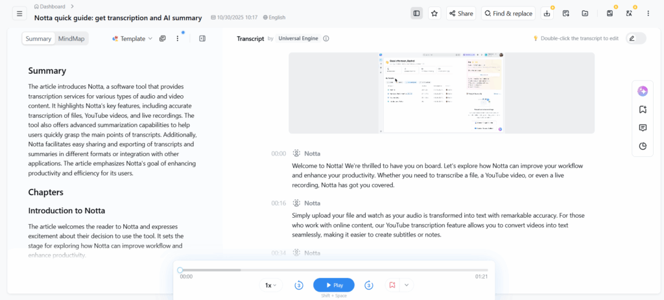Toggle the transcript edit mode switch
664x300 pixels.
click(636, 38)
